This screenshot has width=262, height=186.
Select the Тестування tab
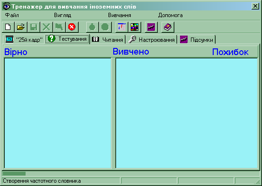pos(67,39)
